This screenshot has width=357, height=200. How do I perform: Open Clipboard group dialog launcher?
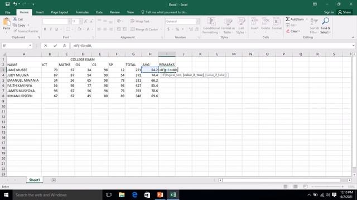39,37
